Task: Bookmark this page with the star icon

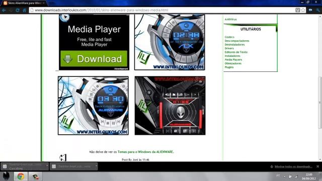Action: point(303,10)
